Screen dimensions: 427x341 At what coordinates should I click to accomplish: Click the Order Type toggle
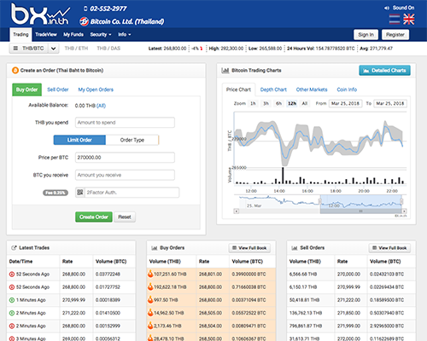132,140
